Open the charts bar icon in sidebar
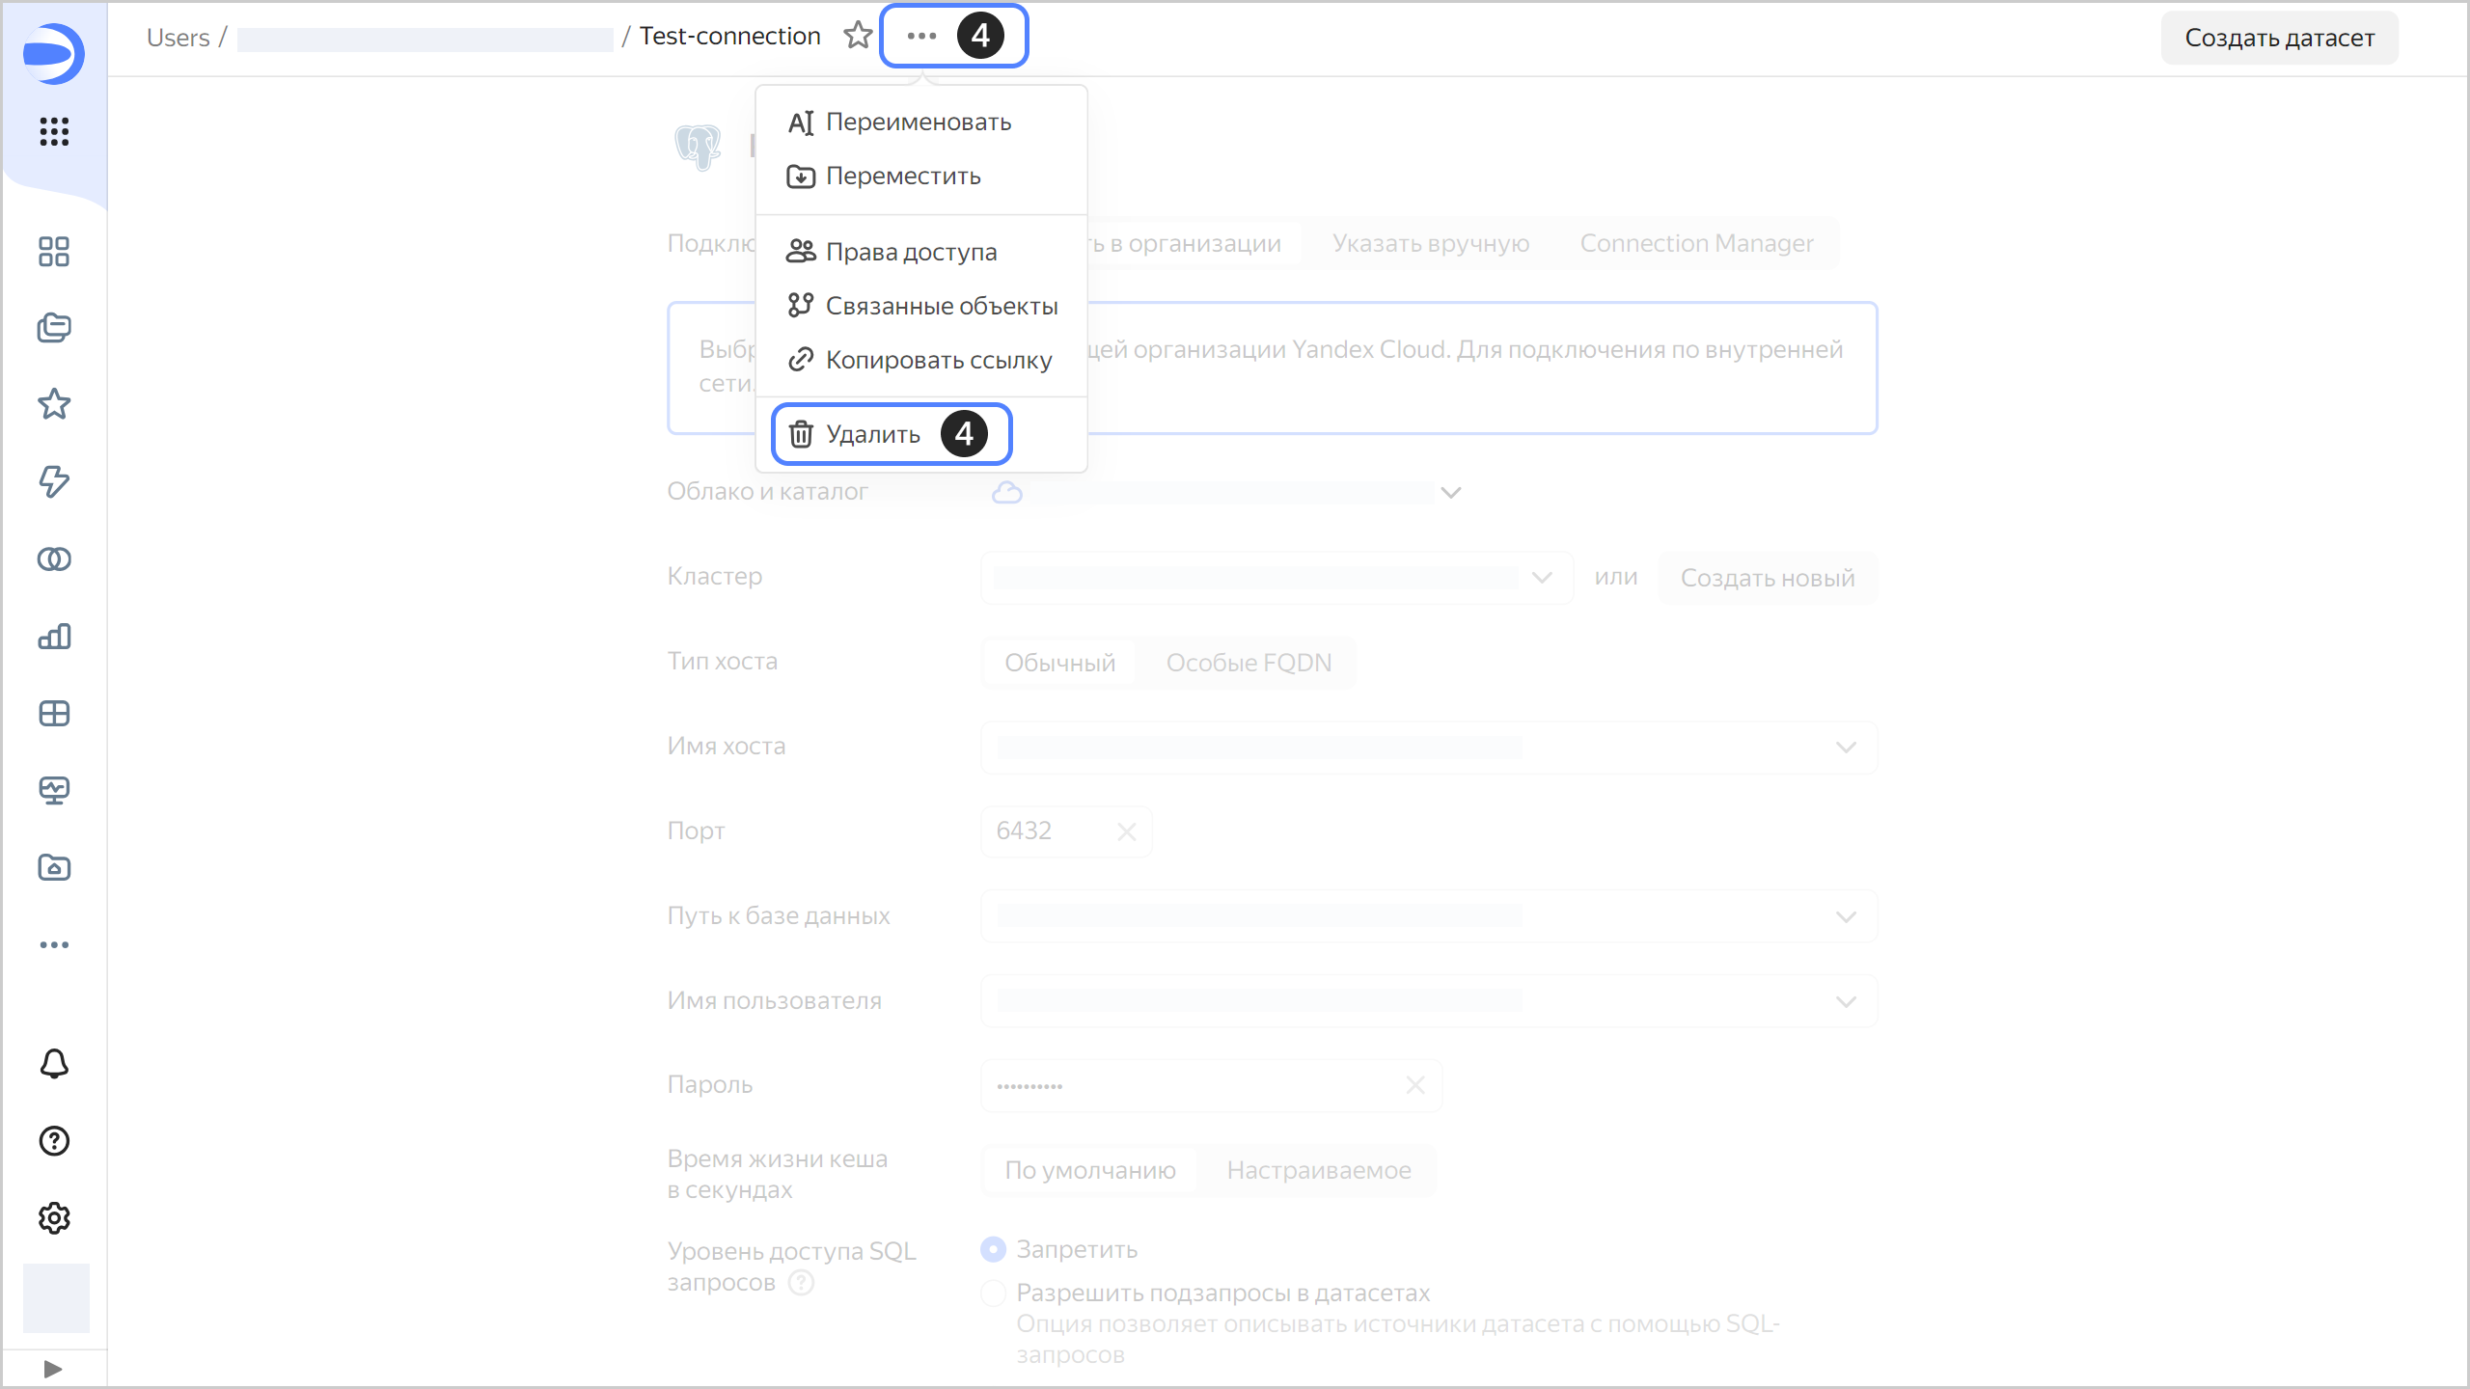The width and height of the screenshot is (2470, 1389). (54, 637)
